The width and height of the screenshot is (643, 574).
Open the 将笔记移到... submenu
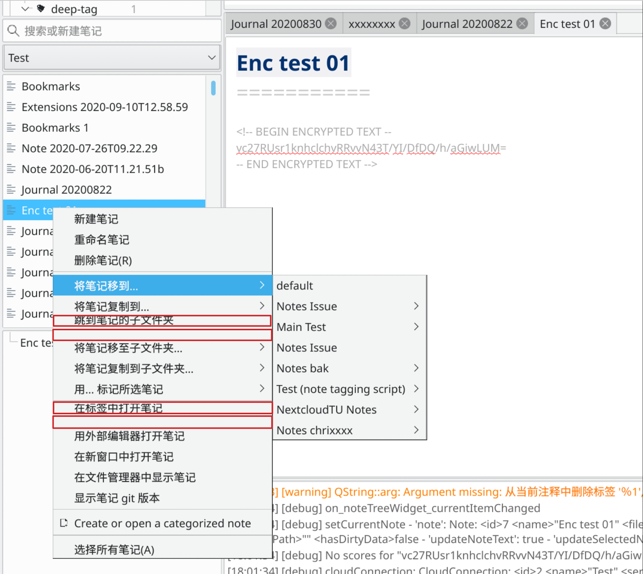(163, 285)
